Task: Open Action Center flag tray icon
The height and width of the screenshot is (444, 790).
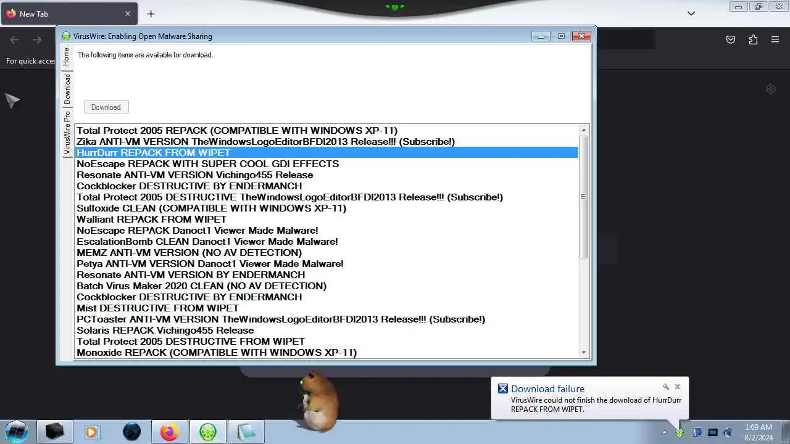Action: click(697, 432)
